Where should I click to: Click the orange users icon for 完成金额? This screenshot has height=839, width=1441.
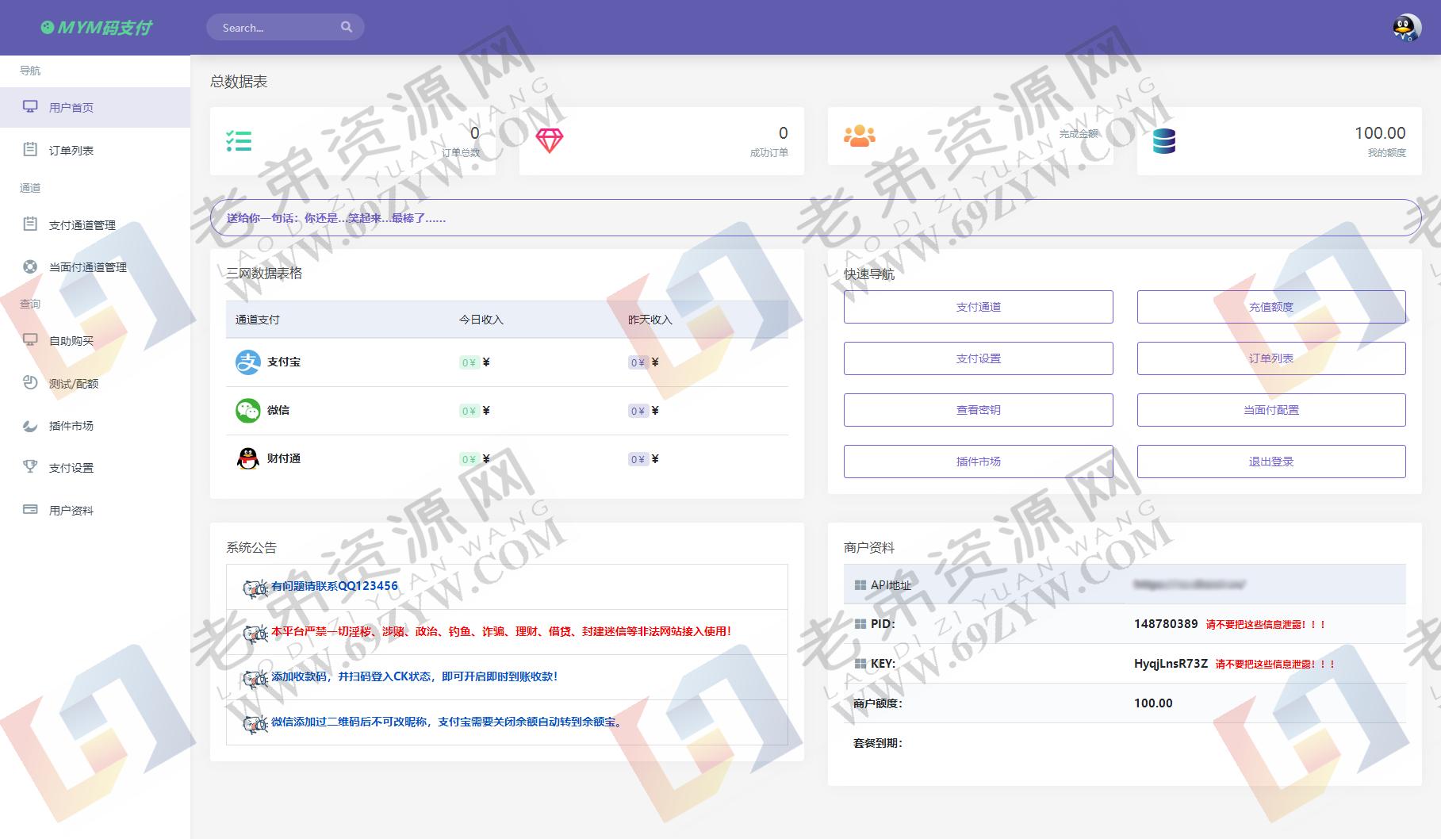pyautogui.click(x=859, y=136)
